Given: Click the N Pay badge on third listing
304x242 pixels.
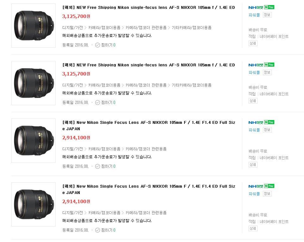Looking at the screenshot, I should tap(269, 122).
